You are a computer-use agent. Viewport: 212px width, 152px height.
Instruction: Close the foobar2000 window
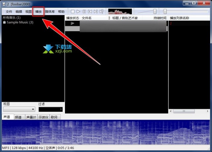(204, 3)
